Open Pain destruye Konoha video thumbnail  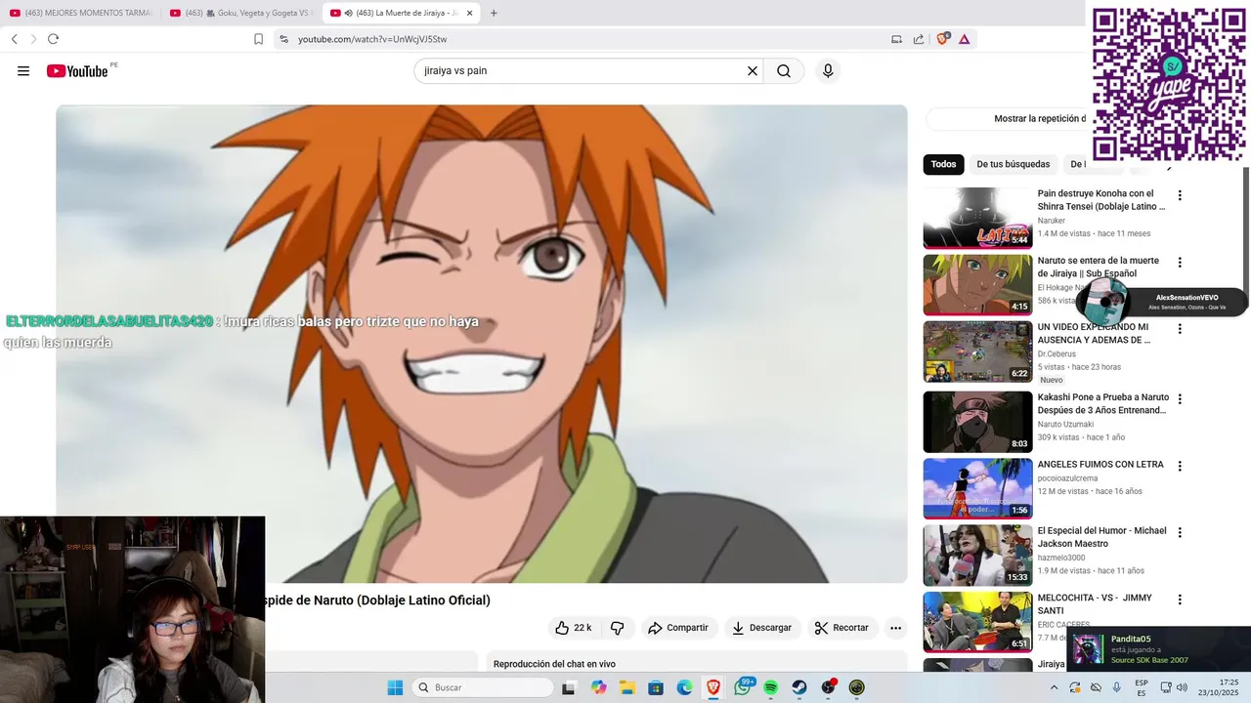click(977, 218)
